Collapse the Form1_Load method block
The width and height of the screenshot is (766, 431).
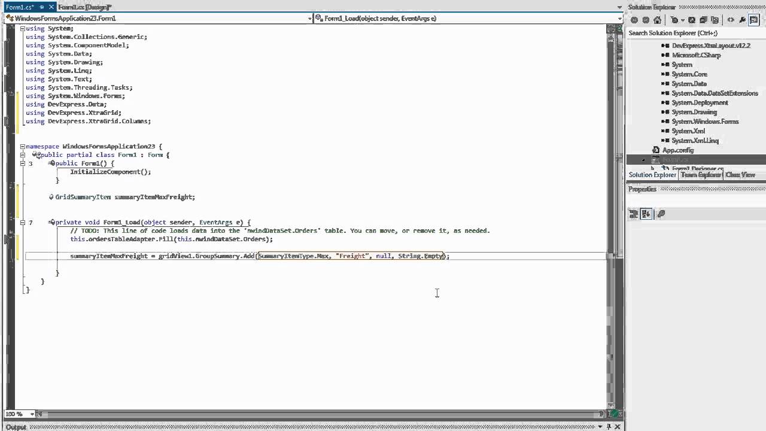coord(22,222)
